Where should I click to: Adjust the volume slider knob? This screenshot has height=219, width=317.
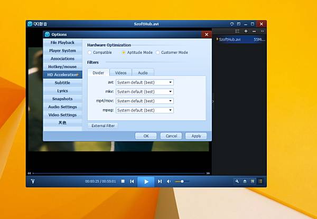[x=182, y=181]
